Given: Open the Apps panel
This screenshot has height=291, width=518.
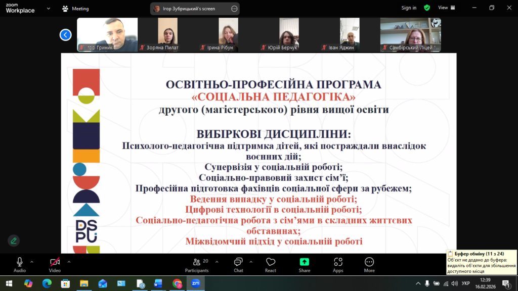Looking at the screenshot, I should pyautogui.click(x=338, y=264).
